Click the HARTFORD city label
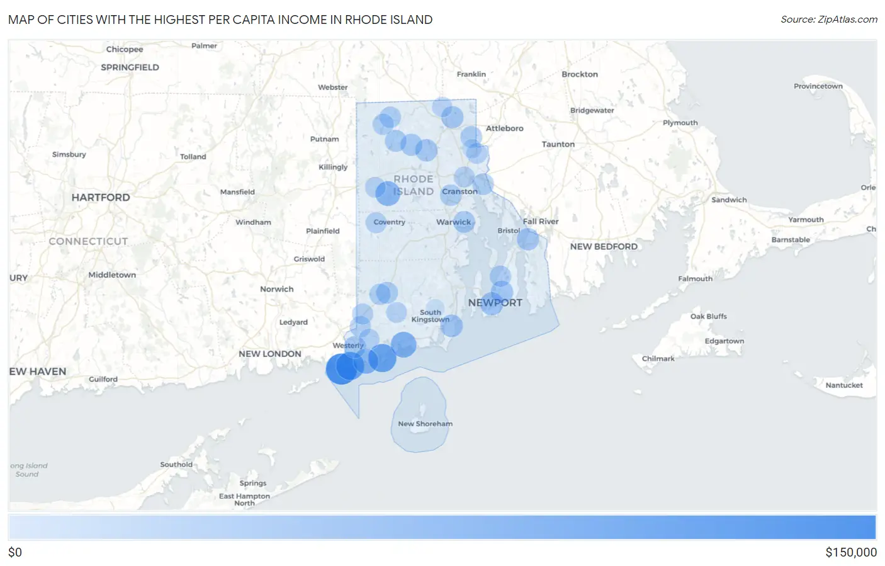 (101, 198)
